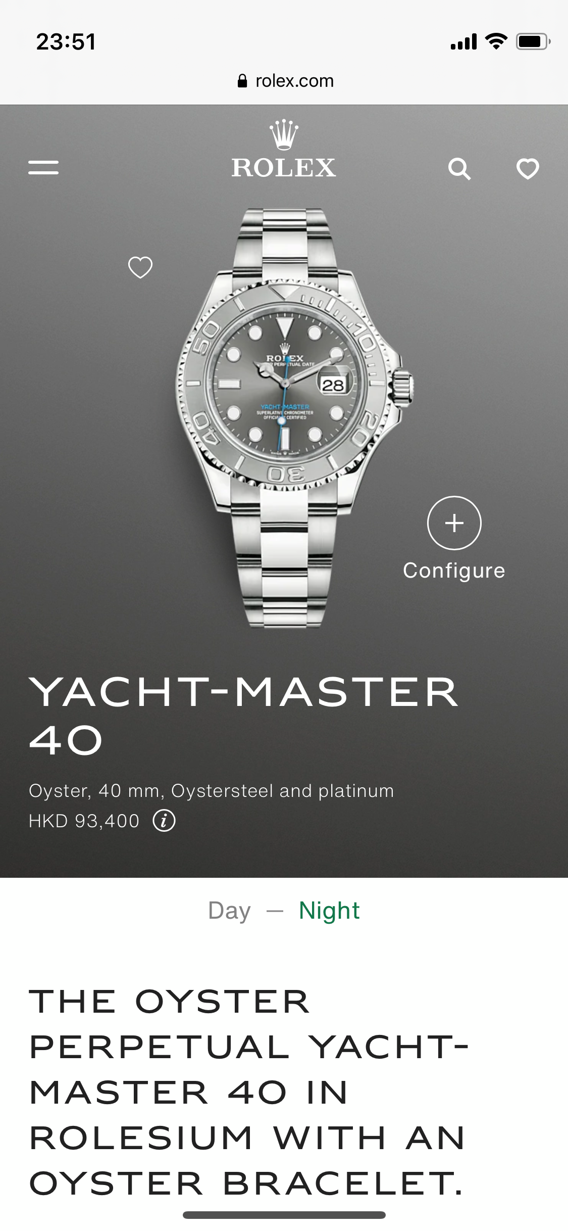The width and height of the screenshot is (568, 1231).
Task: Tap the 23:51 status bar clock
Action: pos(66,41)
